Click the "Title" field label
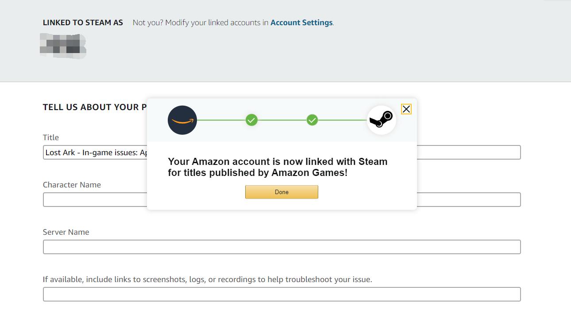This screenshot has height=317, width=571. tap(51, 137)
